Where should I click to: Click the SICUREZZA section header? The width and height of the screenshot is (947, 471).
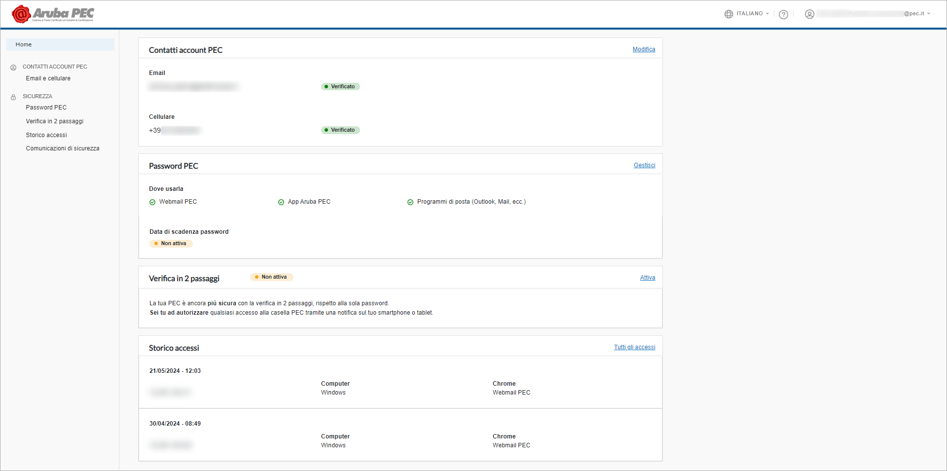point(37,96)
